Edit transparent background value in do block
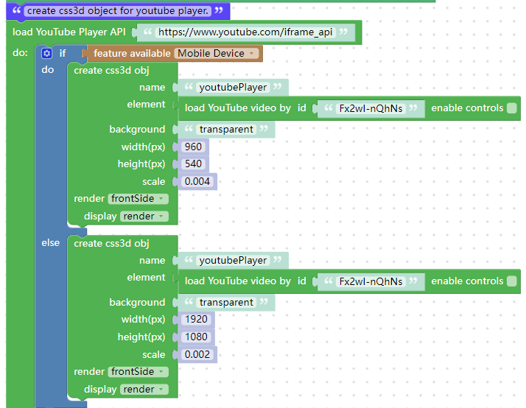Screen dimensions: 526x408 click(x=226, y=130)
